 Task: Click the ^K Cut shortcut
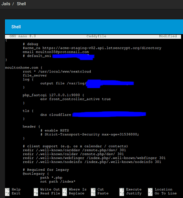[x=97, y=190]
